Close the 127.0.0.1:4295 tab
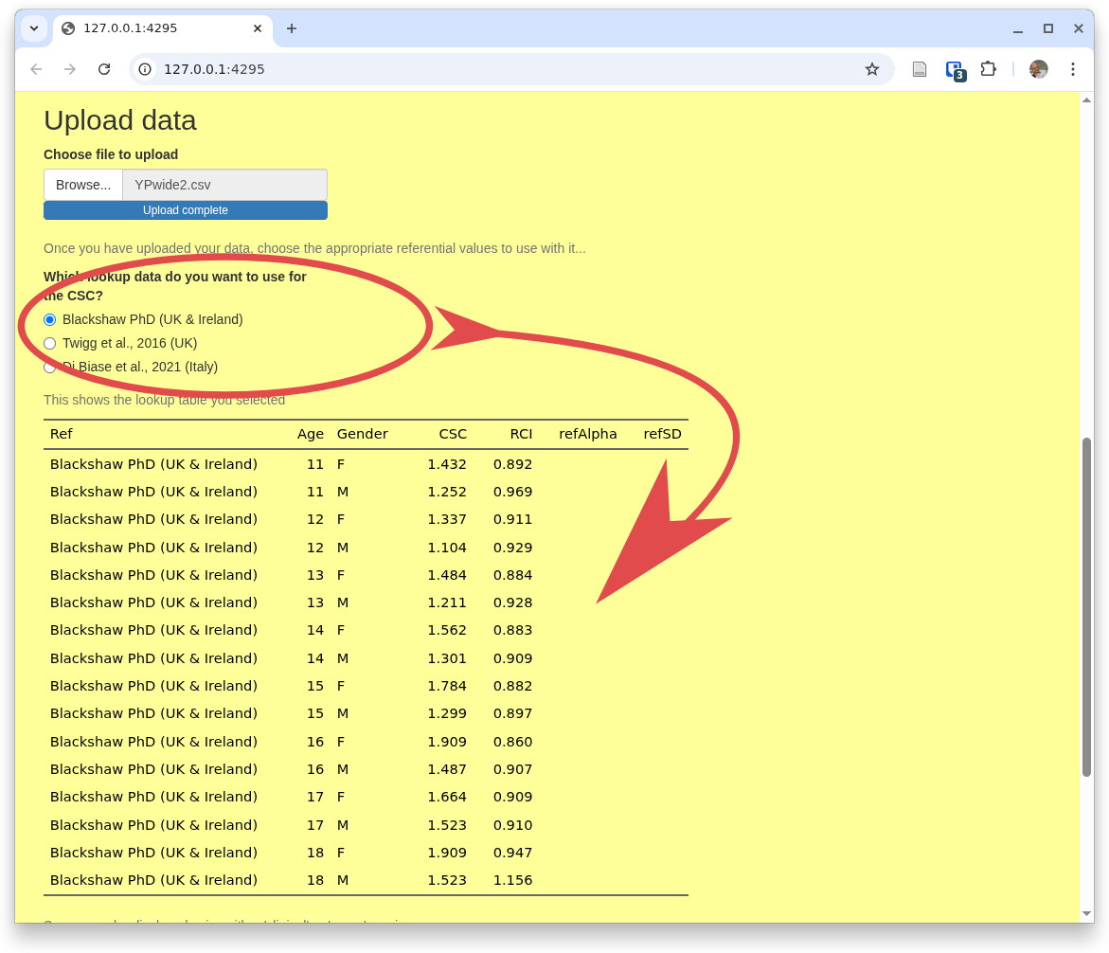1109x953 pixels. coord(257,28)
